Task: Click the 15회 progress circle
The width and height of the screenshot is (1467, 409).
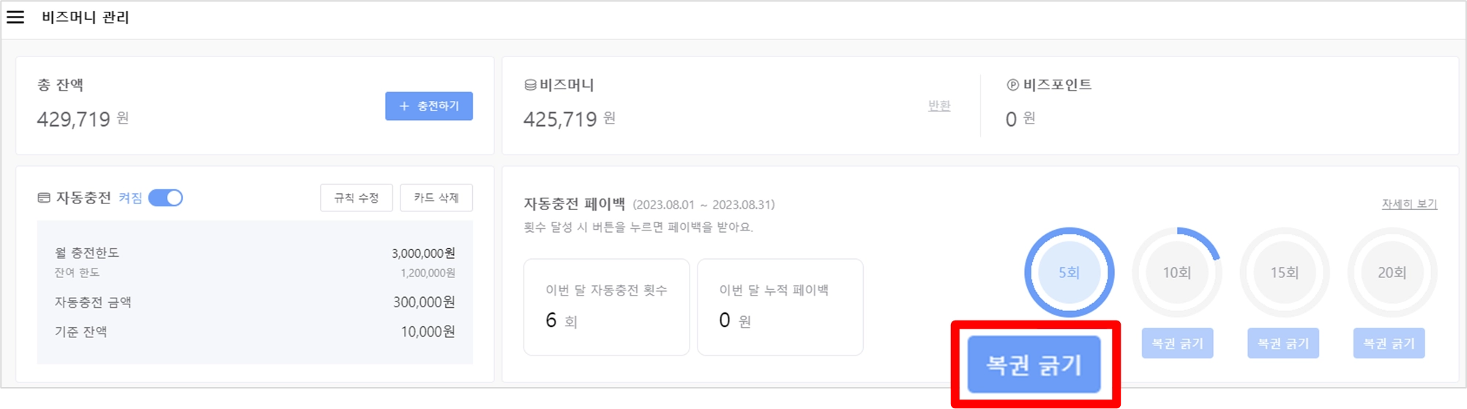Action: (1284, 272)
